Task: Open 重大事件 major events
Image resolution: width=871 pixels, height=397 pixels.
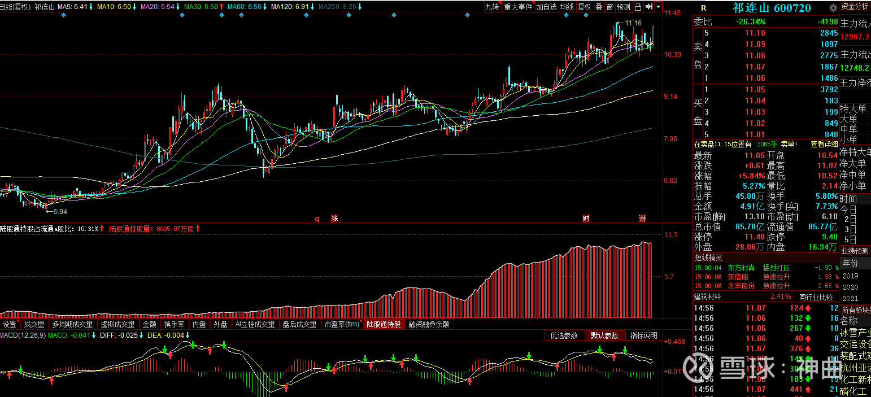Action: coord(518,7)
